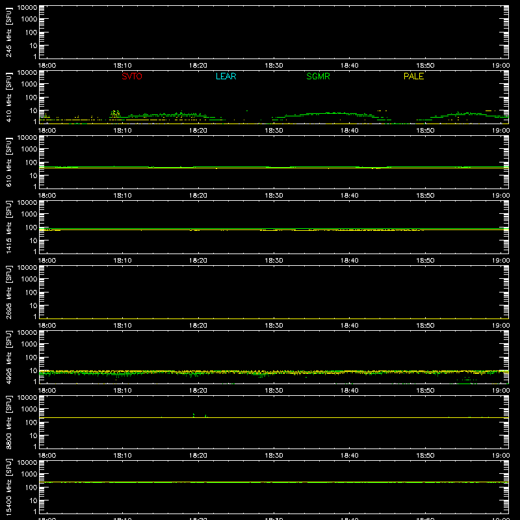This screenshot has width=520, height=520.
Task: Select the 610 MHz [SFU] axis title
Action: tap(8, 162)
